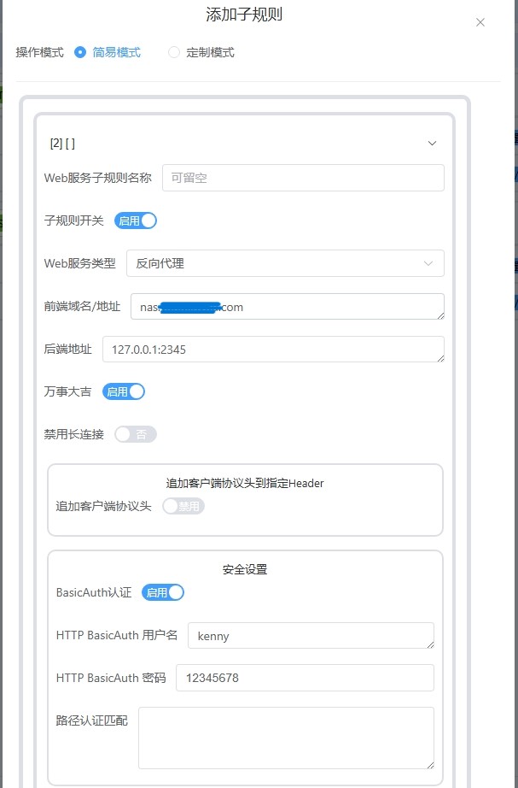Enable 追加客户端协议头 toggle
The width and height of the screenshot is (518, 788).
pyautogui.click(x=183, y=506)
